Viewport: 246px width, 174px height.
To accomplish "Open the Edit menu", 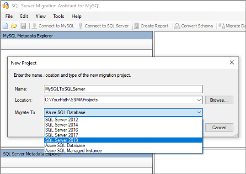I will (x=24, y=16).
